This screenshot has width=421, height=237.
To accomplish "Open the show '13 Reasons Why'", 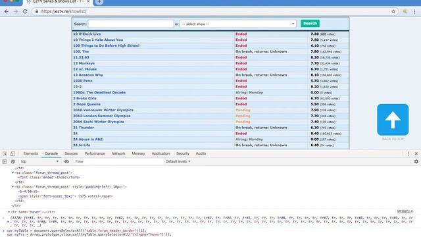I will pos(87,75).
